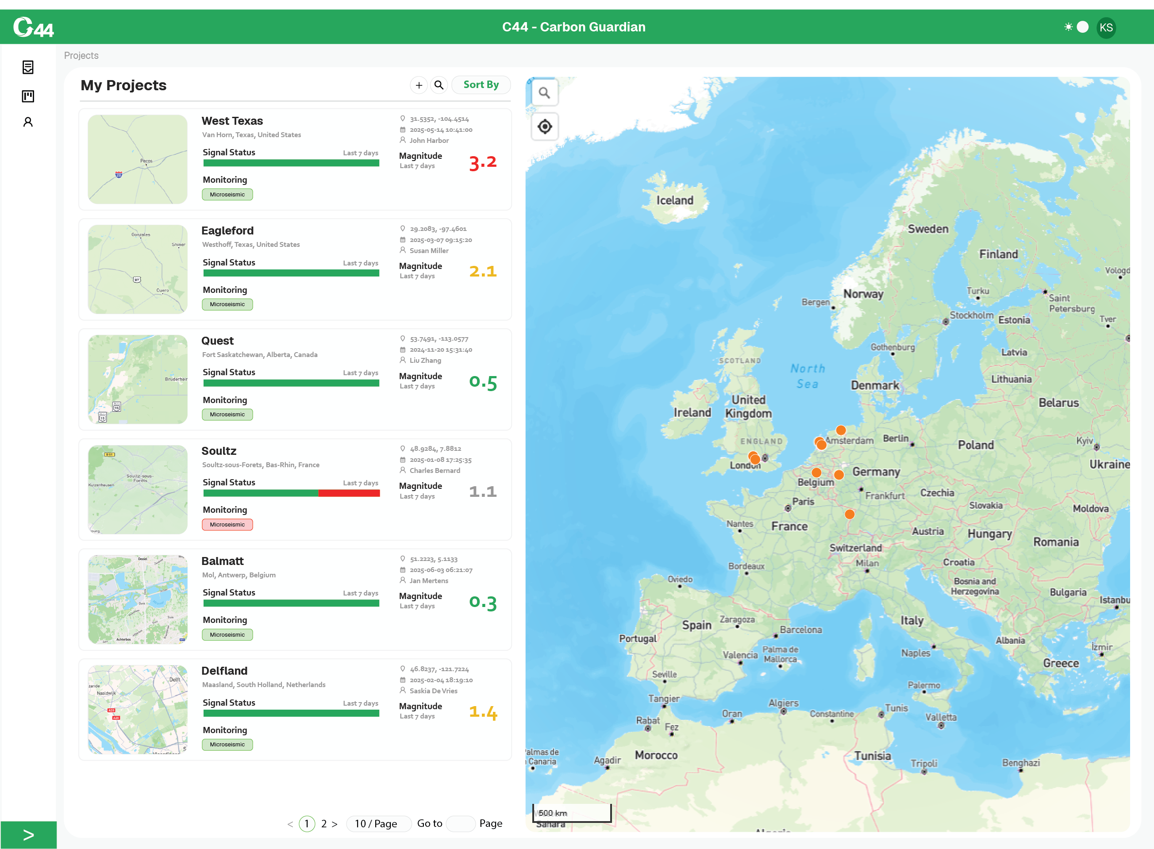The height and width of the screenshot is (849, 1154).
Task: Open the documents icon in sidebar
Action: coord(28,67)
